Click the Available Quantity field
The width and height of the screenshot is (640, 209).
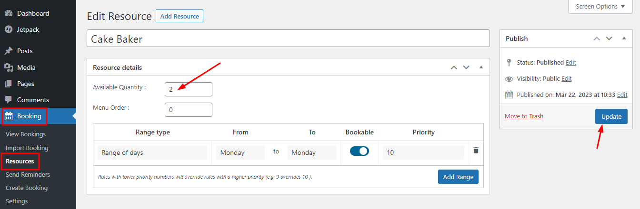tap(189, 89)
